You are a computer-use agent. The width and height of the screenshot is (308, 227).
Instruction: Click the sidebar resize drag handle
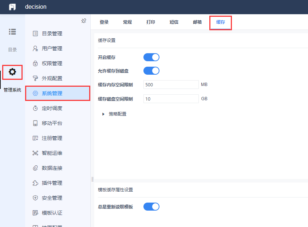(92, 179)
